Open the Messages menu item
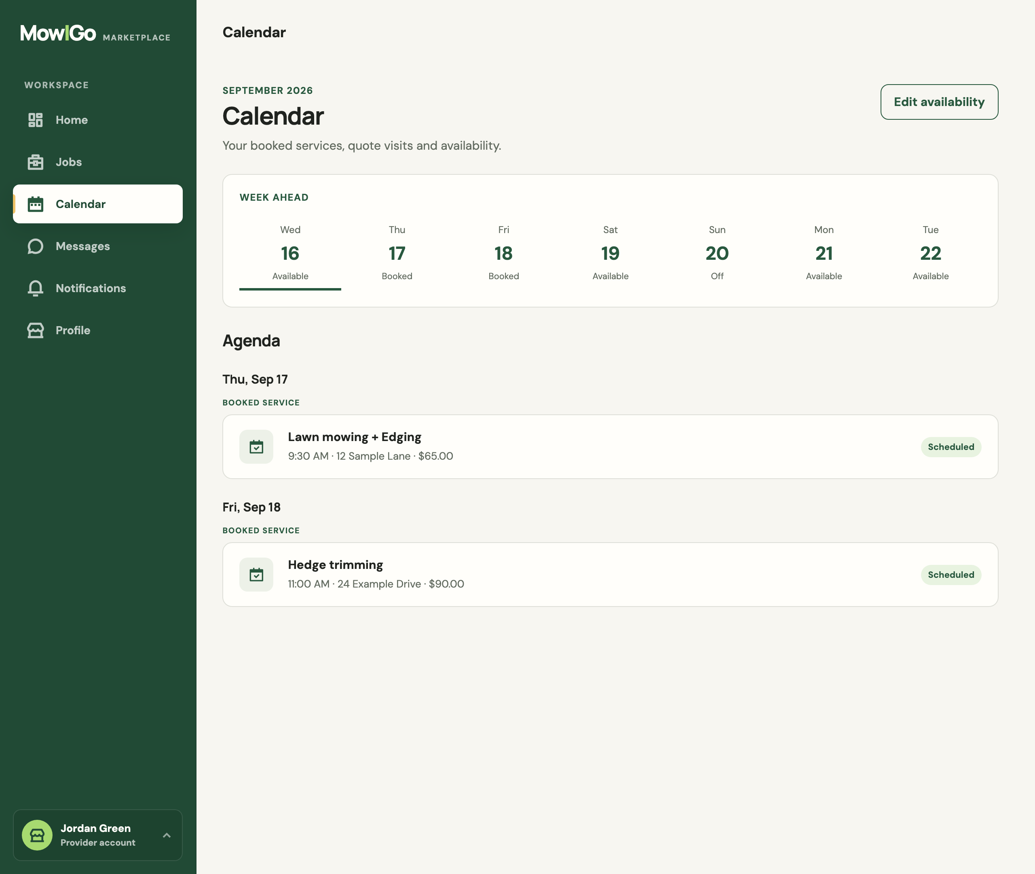The width and height of the screenshot is (1035, 874). tap(98, 246)
